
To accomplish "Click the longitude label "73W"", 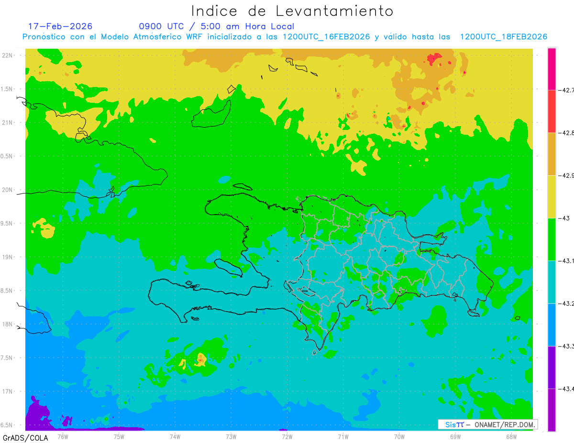I will pos(231,436).
